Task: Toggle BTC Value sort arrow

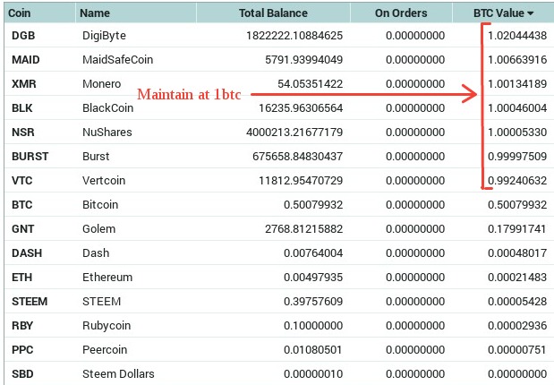Action: click(530, 13)
